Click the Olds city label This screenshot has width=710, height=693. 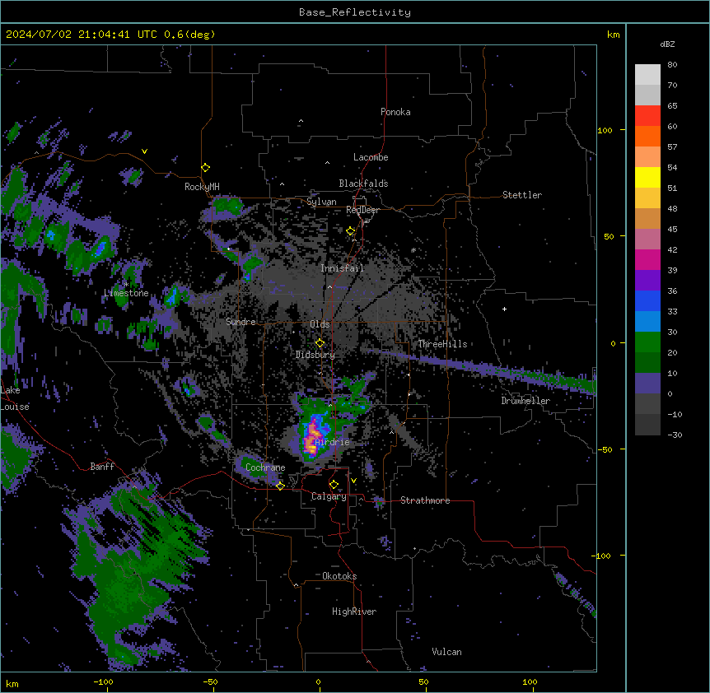click(x=320, y=324)
